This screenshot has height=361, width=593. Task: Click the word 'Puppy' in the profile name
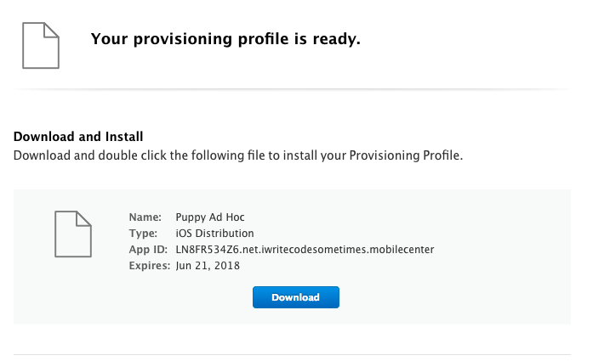point(190,217)
